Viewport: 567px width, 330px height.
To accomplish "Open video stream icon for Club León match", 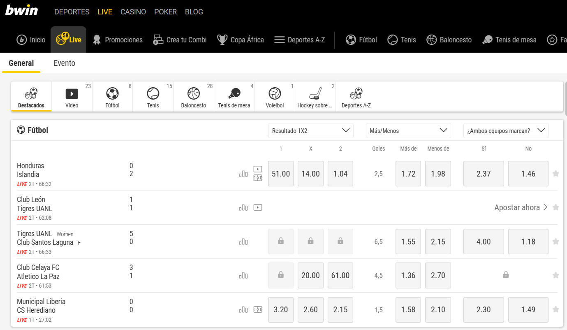I will click(x=258, y=207).
